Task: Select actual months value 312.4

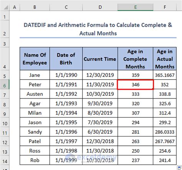Action: pyautogui.click(x=165, y=113)
